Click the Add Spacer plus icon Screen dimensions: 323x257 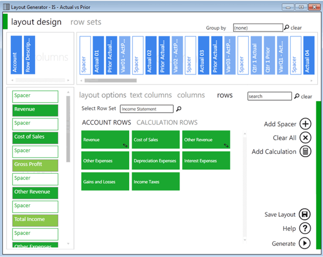click(305, 124)
